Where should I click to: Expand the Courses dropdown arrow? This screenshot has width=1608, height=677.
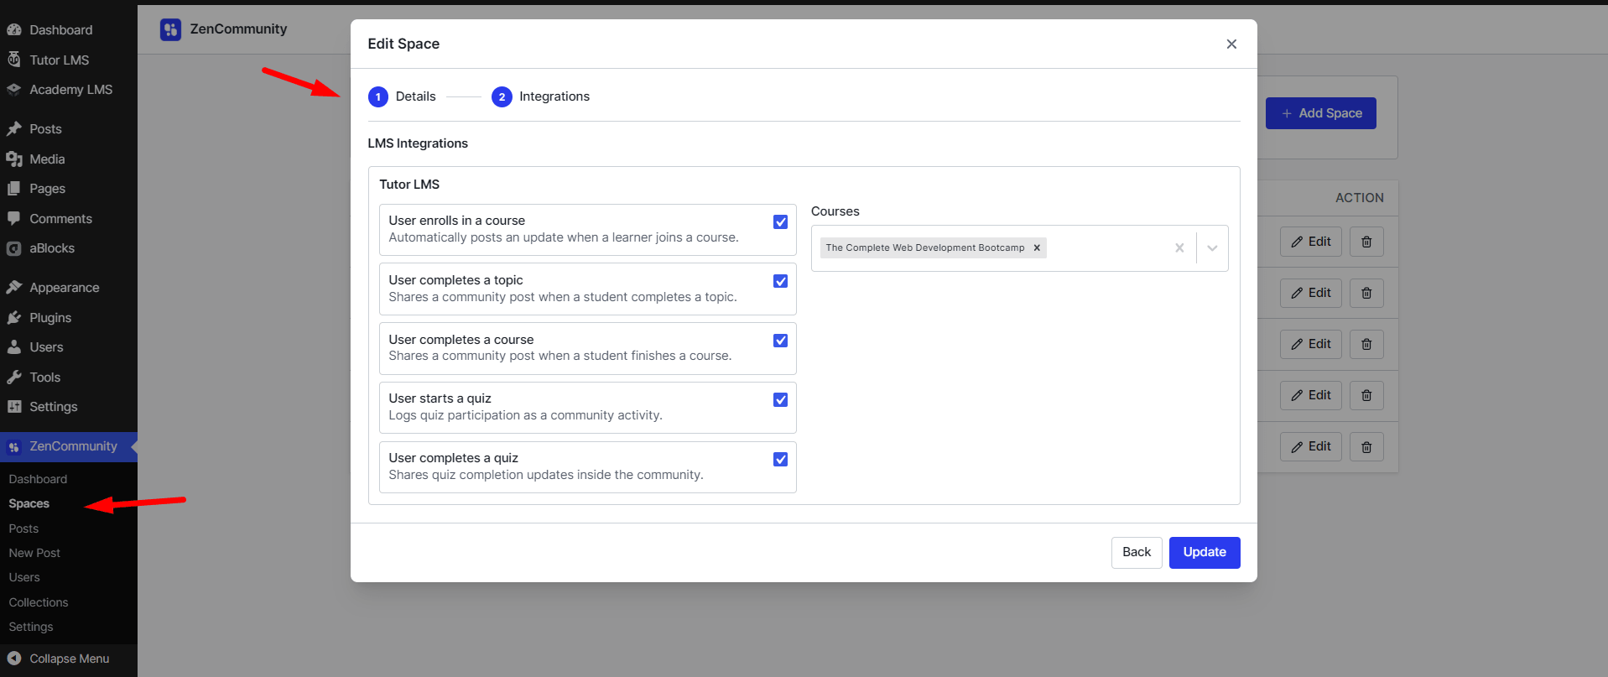(1212, 248)
